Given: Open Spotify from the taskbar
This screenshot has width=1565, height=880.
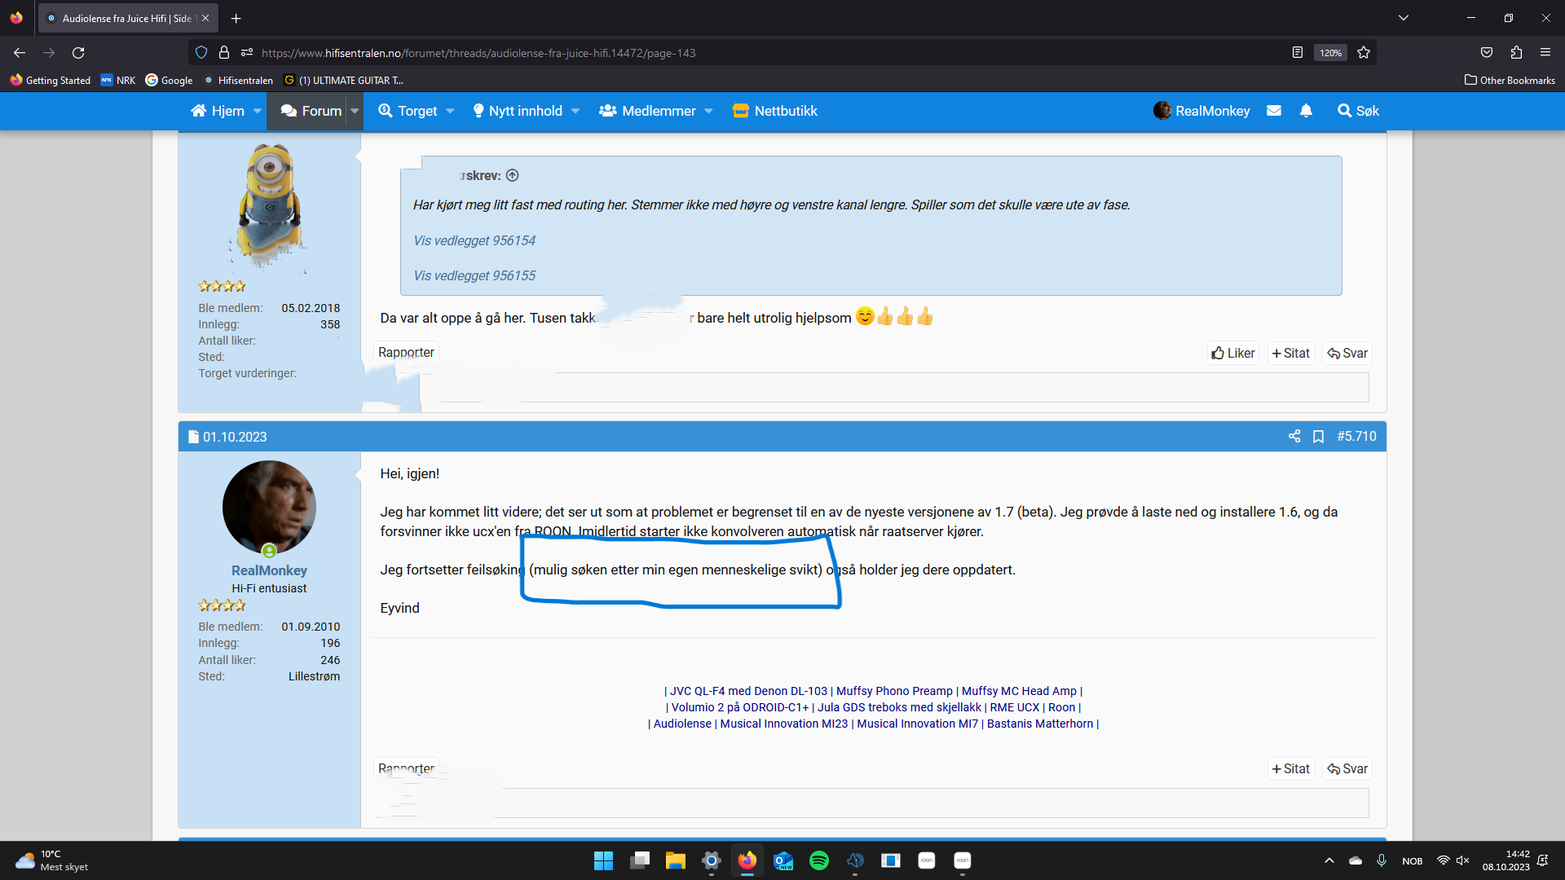Looking at the screenshot, I should point(818,860).
